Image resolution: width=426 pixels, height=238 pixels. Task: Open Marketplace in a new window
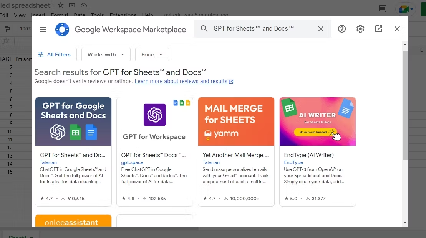[379, 29]
